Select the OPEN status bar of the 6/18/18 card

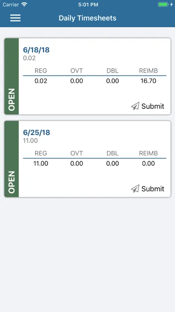[12, 76]
